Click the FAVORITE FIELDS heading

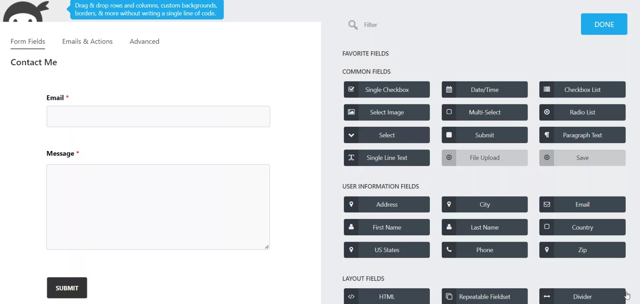(x=366, y=53)
